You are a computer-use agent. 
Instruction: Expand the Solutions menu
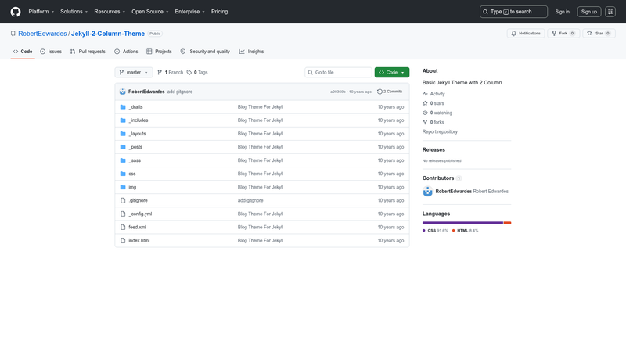(74, 12)
